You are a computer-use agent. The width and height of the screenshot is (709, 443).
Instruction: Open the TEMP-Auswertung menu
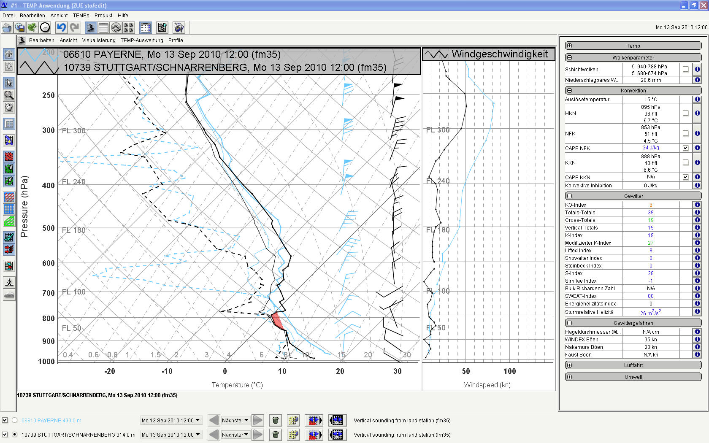[142, 41]
